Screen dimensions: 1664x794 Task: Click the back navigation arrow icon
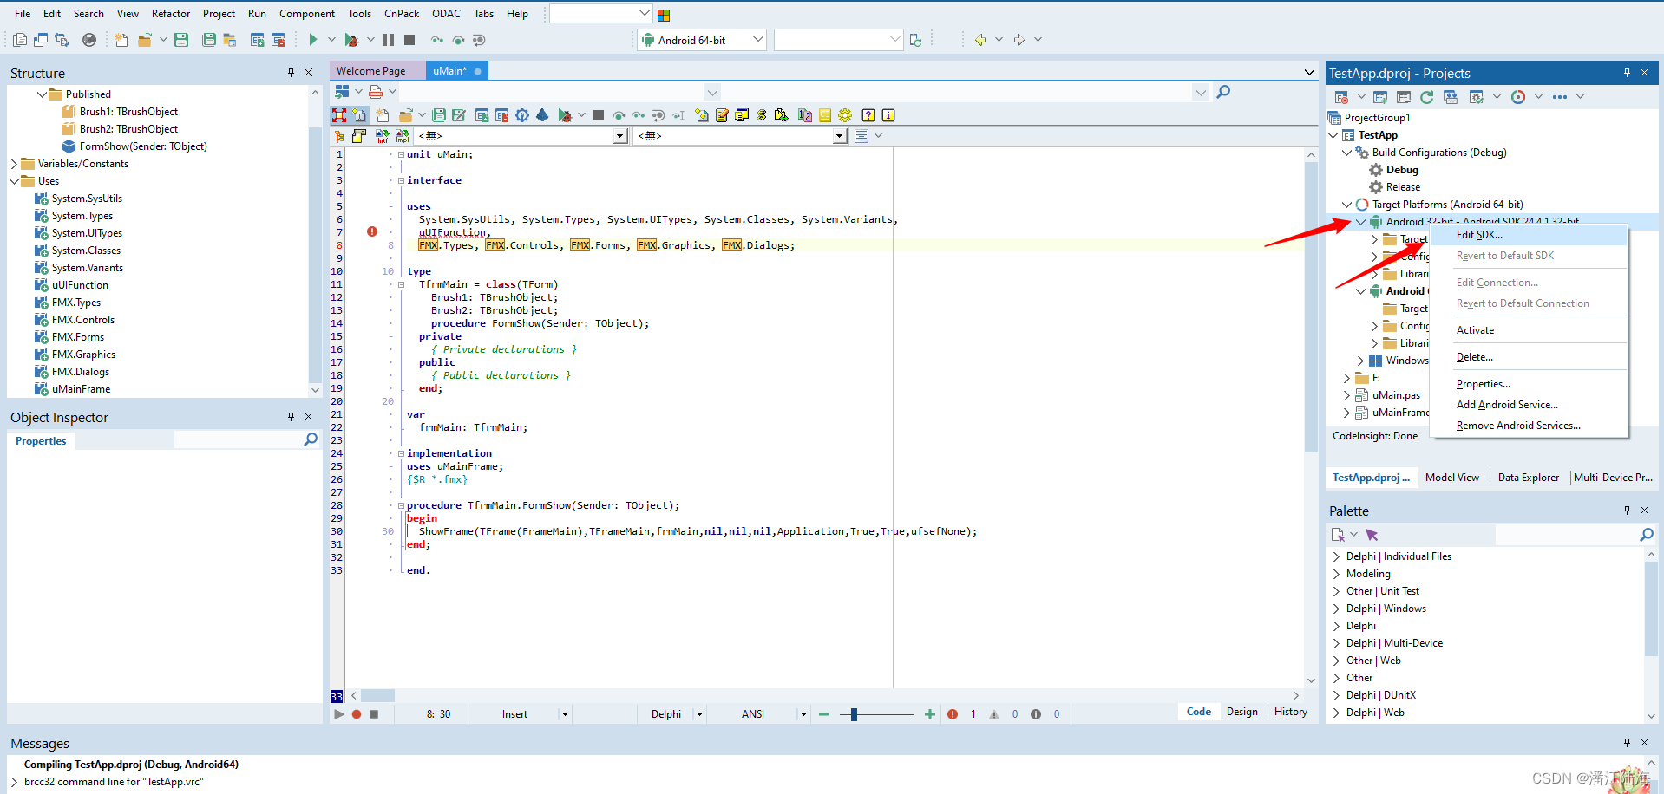pyautogui.click(x=980, y=40)
